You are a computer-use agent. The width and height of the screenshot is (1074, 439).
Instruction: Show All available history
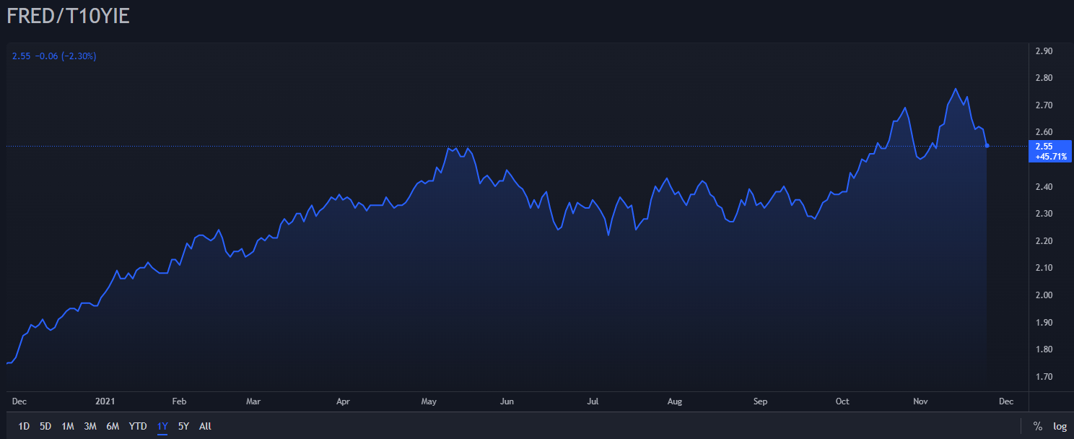point(205,426)
